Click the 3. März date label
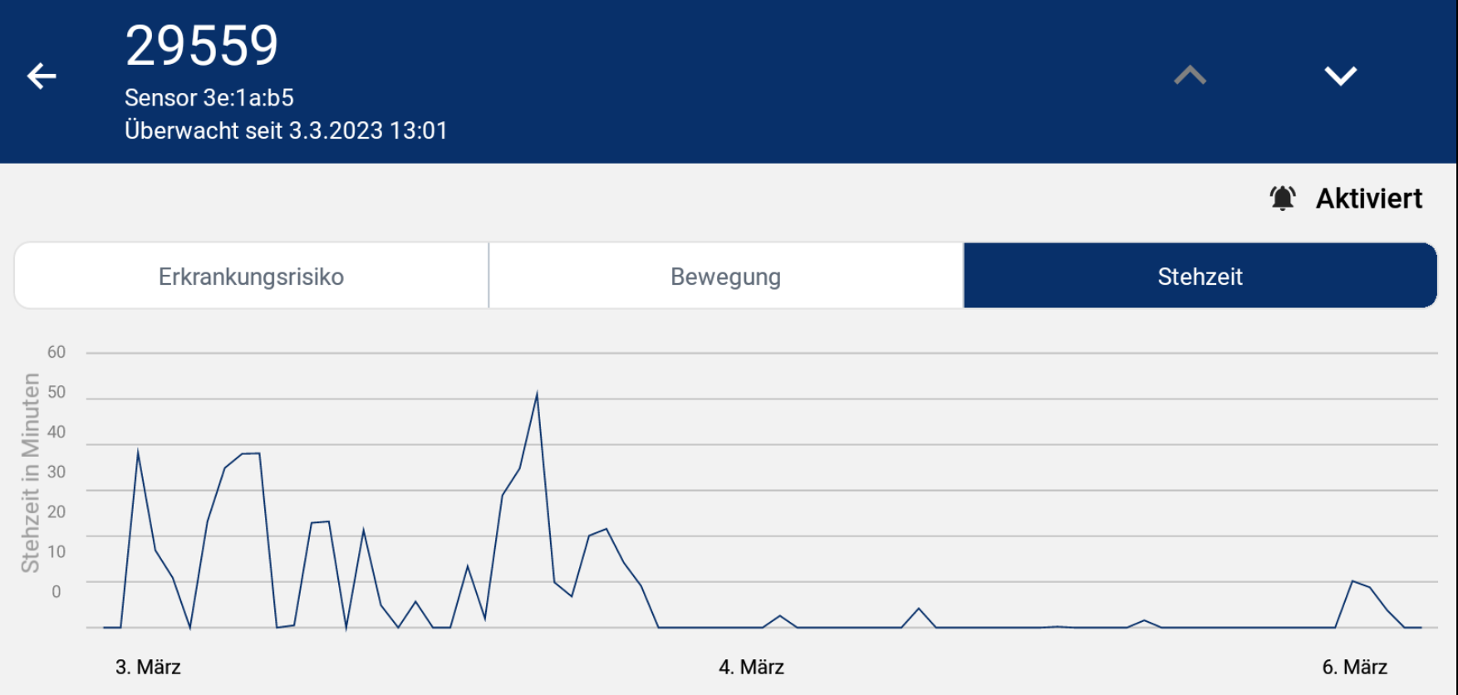Screen dimensions: 1458x695 (x=148, y=667)
